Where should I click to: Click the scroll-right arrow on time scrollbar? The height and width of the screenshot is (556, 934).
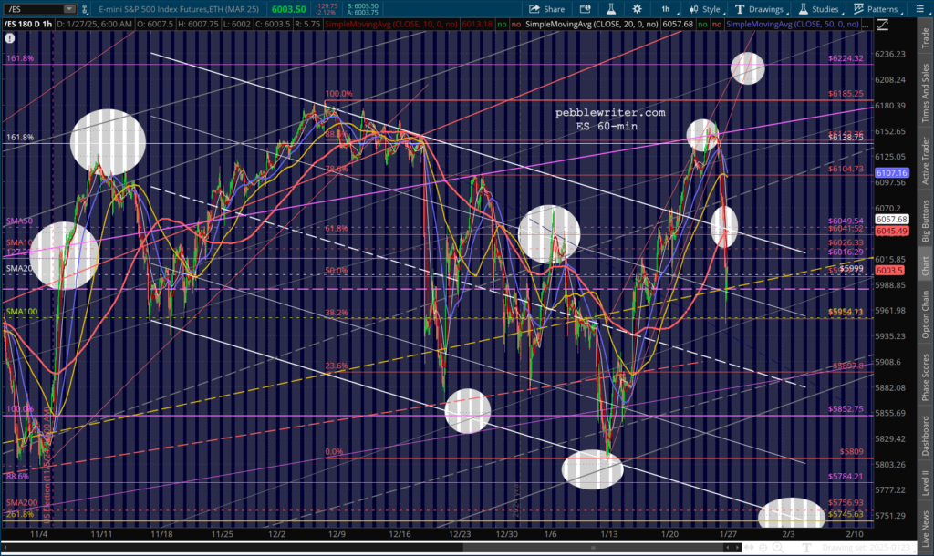(736, 548)
